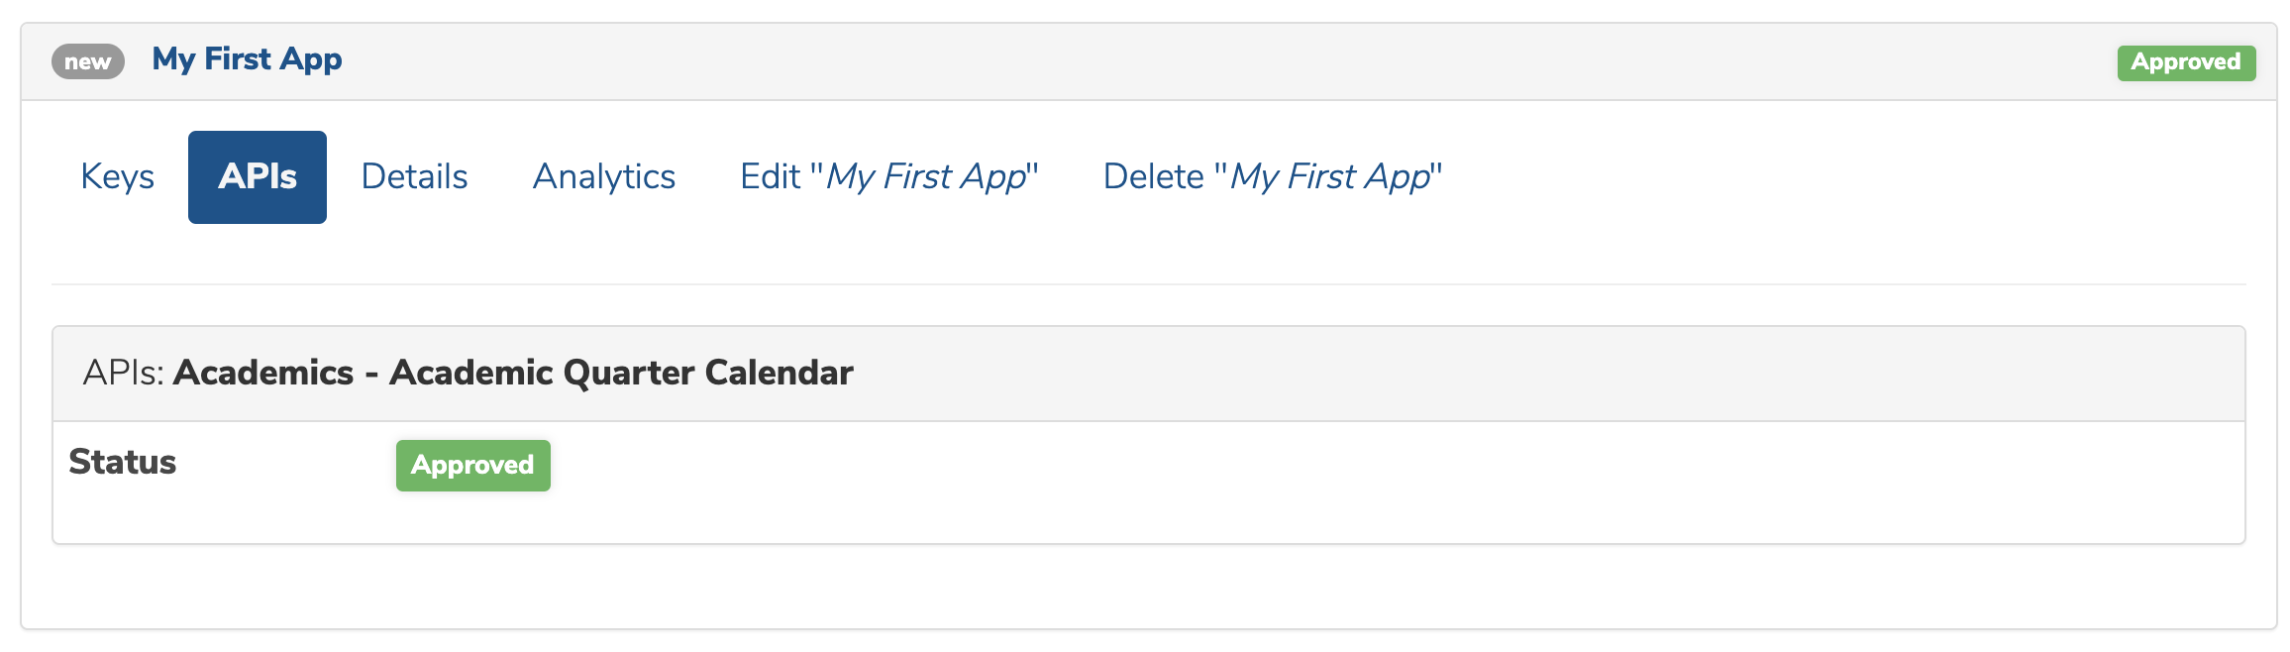Go to the Analytics tab

point(604,176)
